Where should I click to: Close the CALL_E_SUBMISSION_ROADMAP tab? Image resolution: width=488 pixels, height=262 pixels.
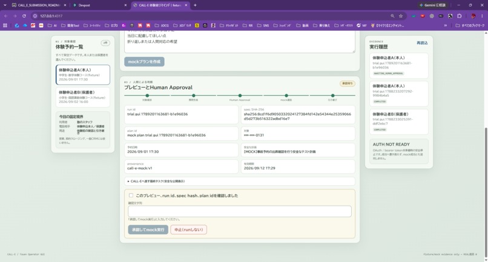(x=65, y=5)
